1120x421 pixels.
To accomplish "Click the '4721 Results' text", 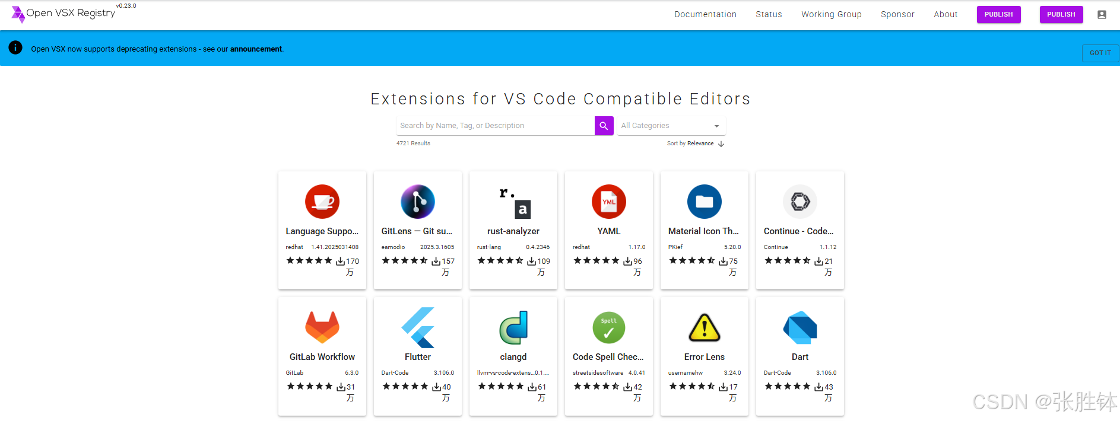I will 413,143.
